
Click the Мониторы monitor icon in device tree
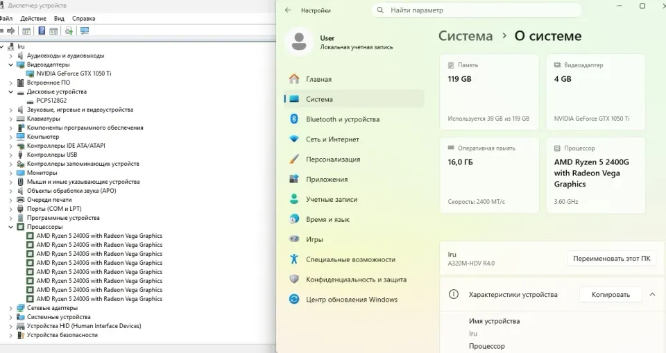pos(20,173)
